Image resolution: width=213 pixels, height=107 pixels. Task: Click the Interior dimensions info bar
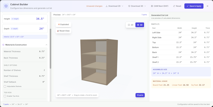click(x=25, y=37)
